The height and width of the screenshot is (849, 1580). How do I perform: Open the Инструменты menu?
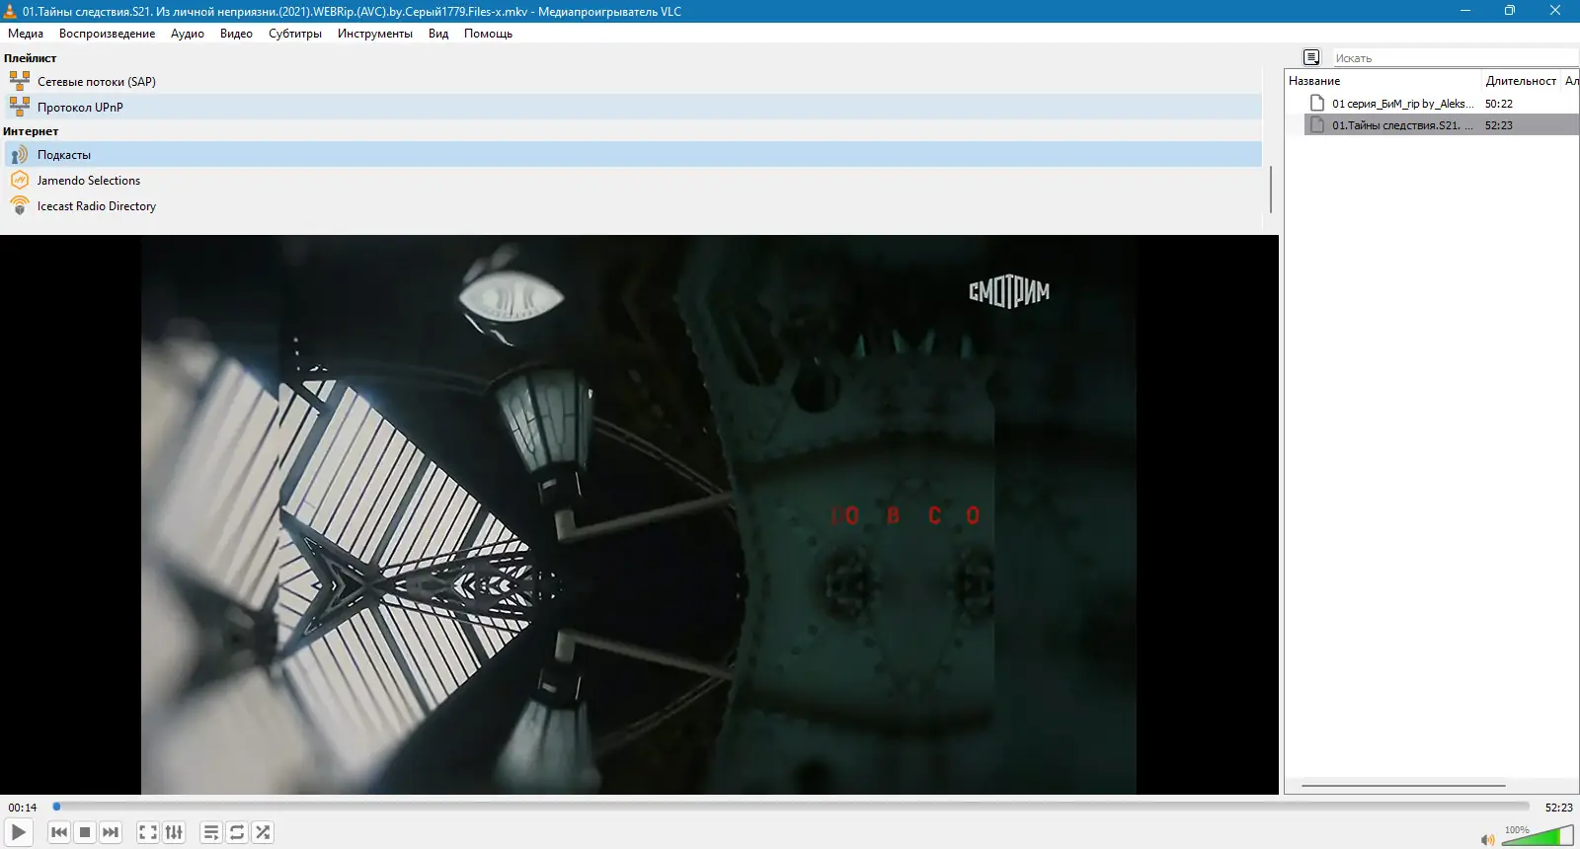point(375,34)
